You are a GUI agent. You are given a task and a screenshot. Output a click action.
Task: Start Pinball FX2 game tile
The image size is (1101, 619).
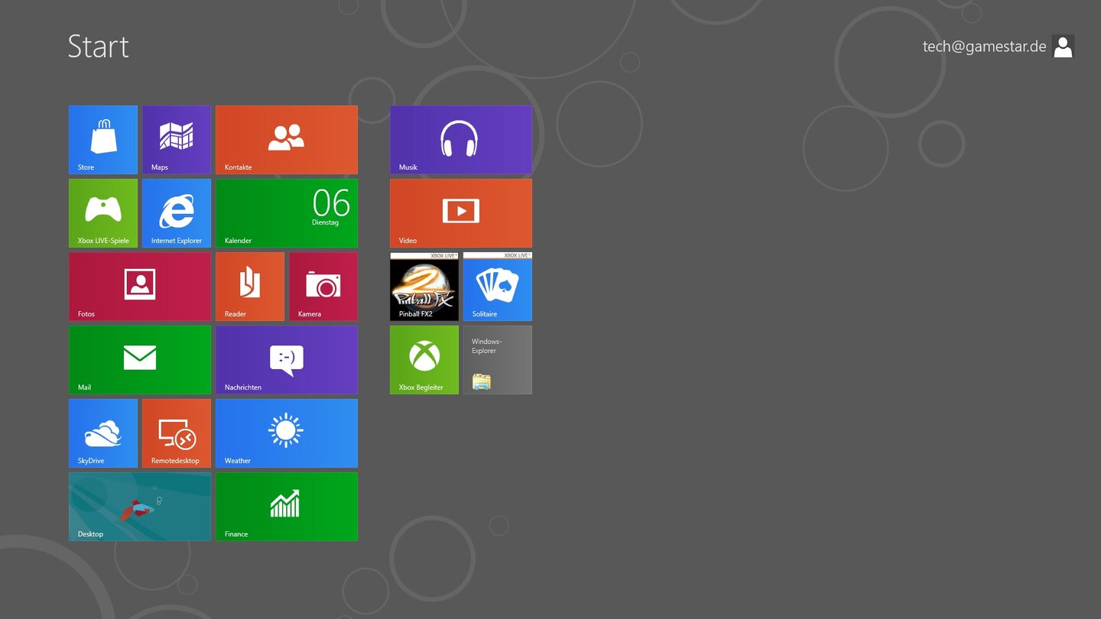click(424, 287)
